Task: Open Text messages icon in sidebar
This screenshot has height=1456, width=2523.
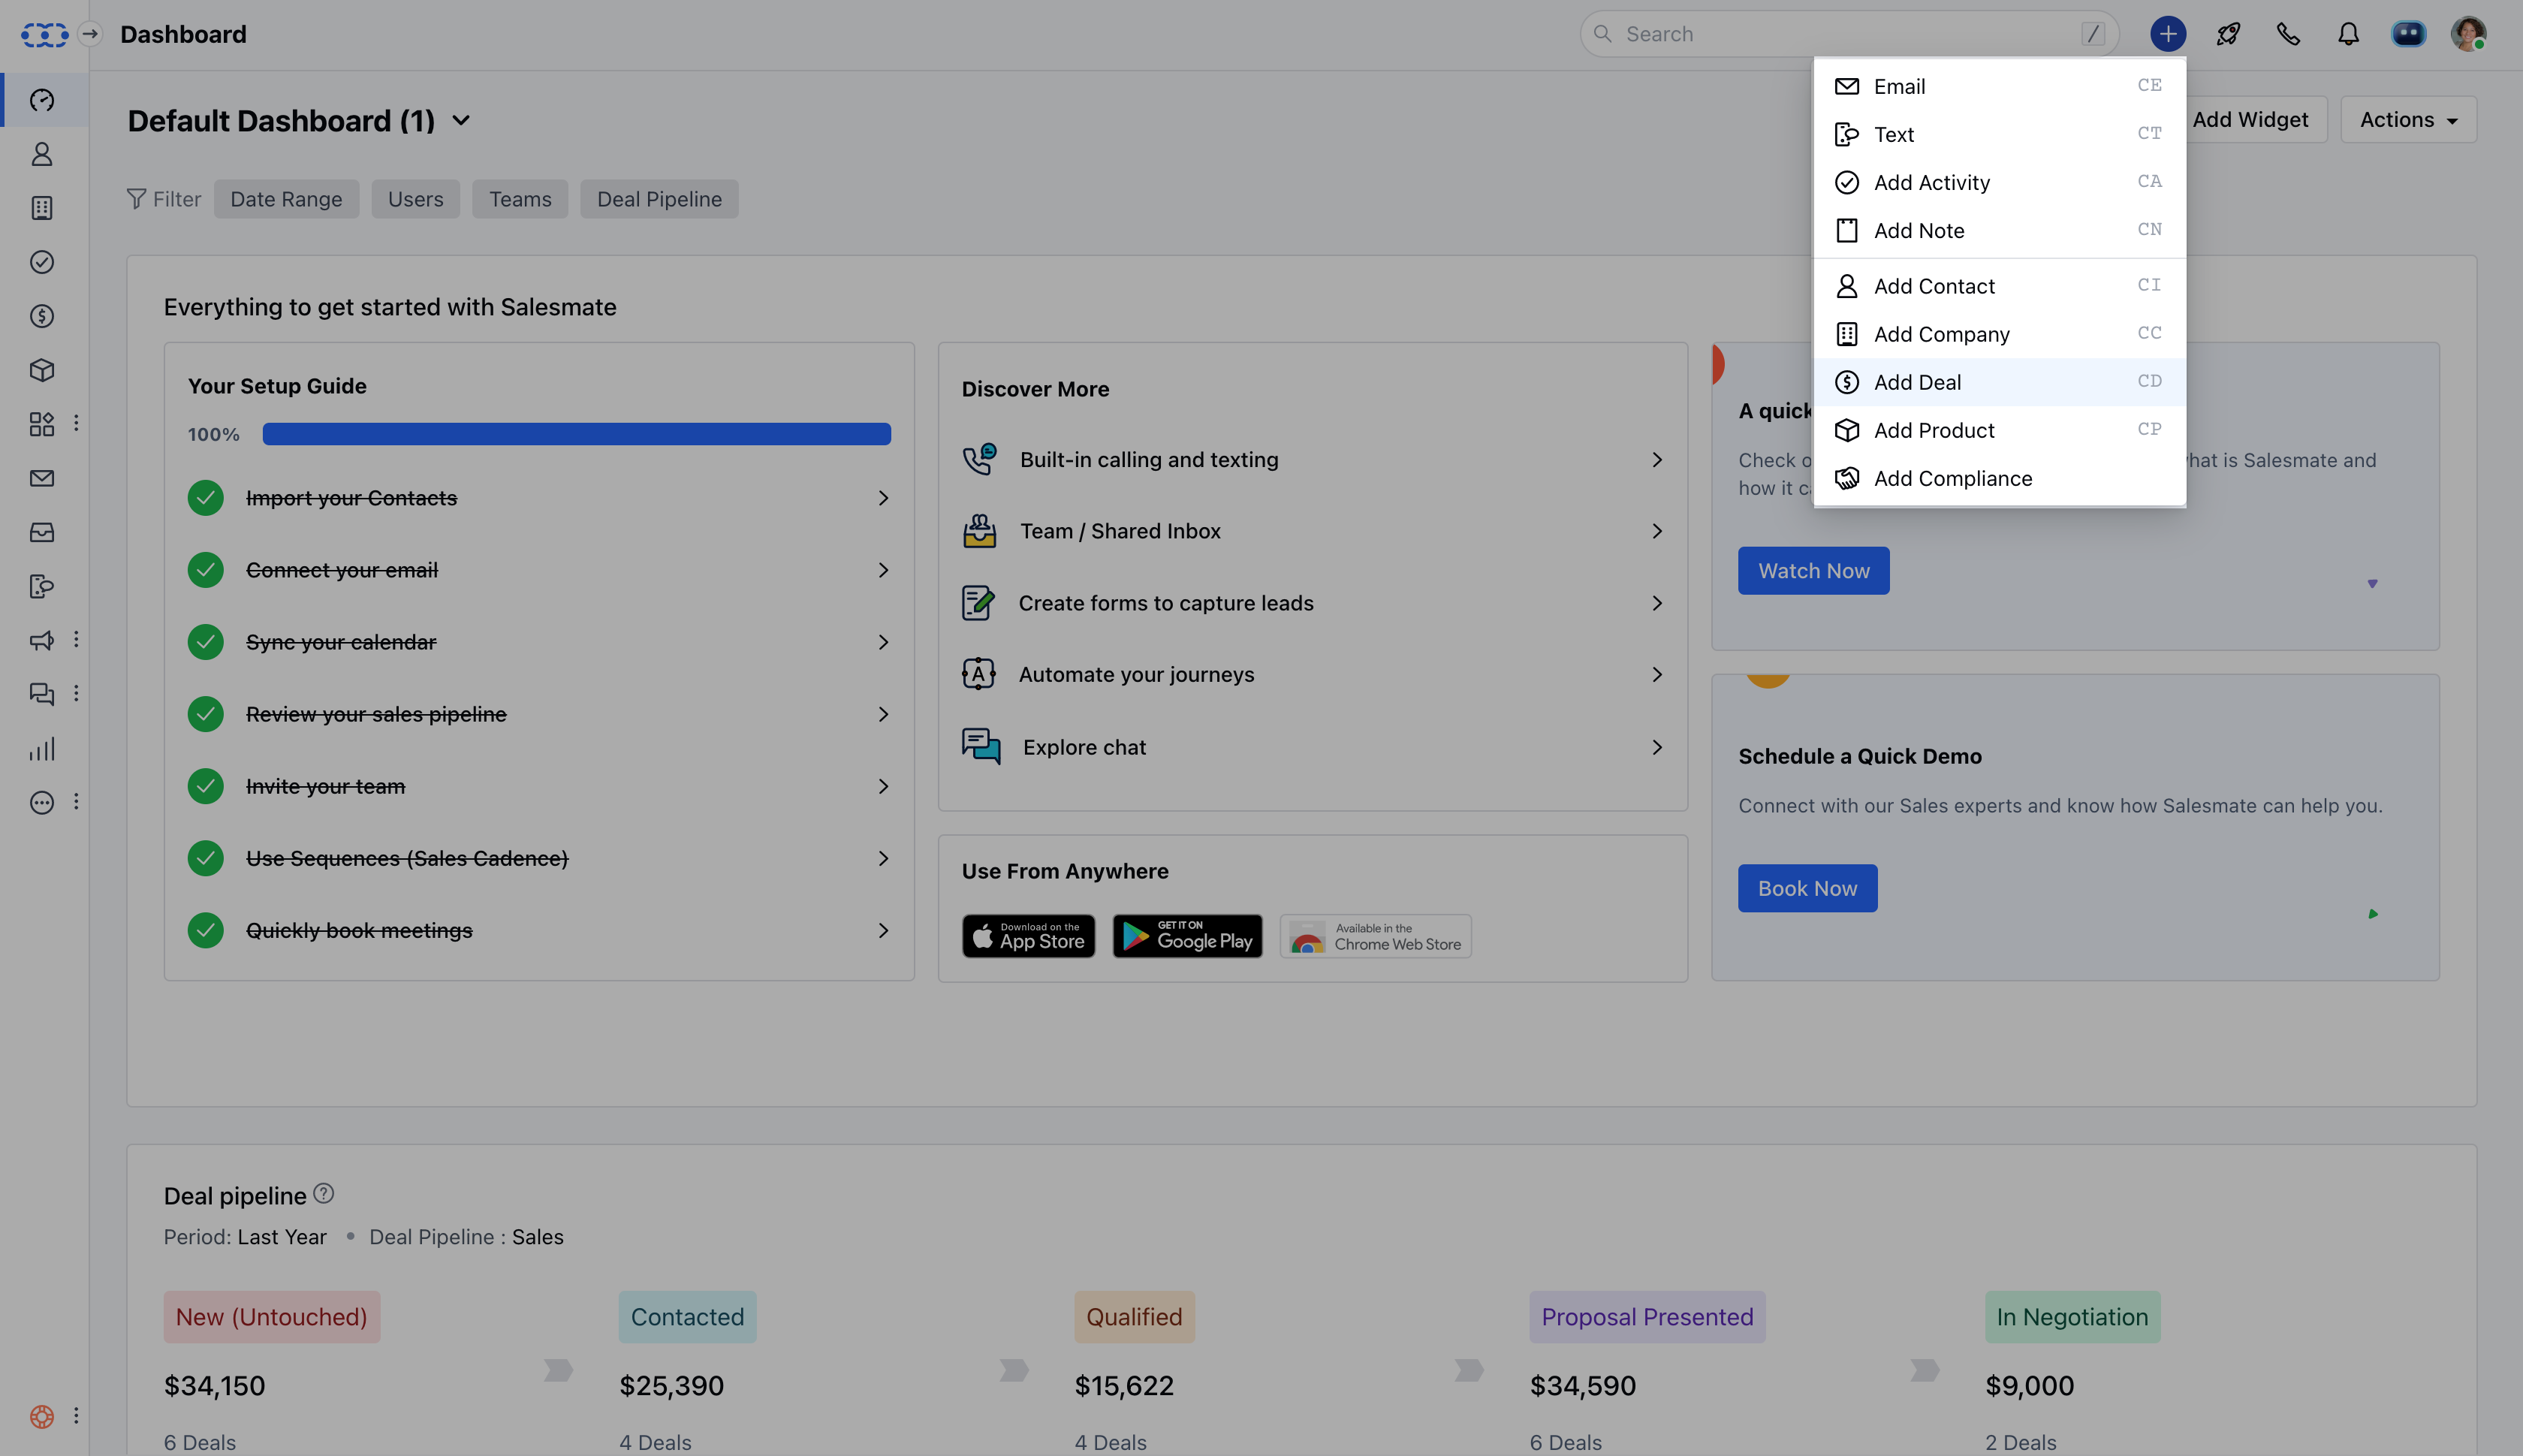Action: click(42, 586)
